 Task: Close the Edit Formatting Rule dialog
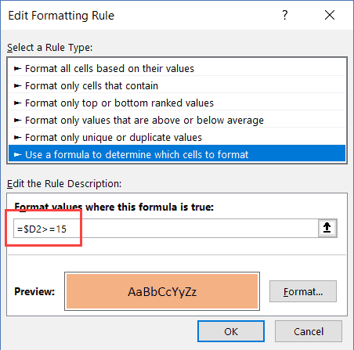coord(330,15)
